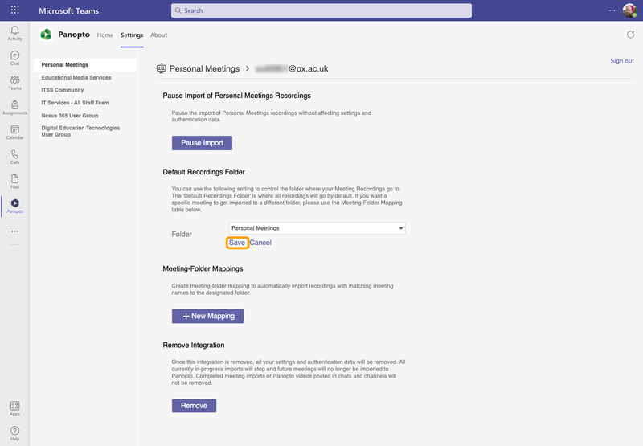The height and width of the screenshot is (446, 643).
Task: Click the Sign out link
Action: click(622, 61)
